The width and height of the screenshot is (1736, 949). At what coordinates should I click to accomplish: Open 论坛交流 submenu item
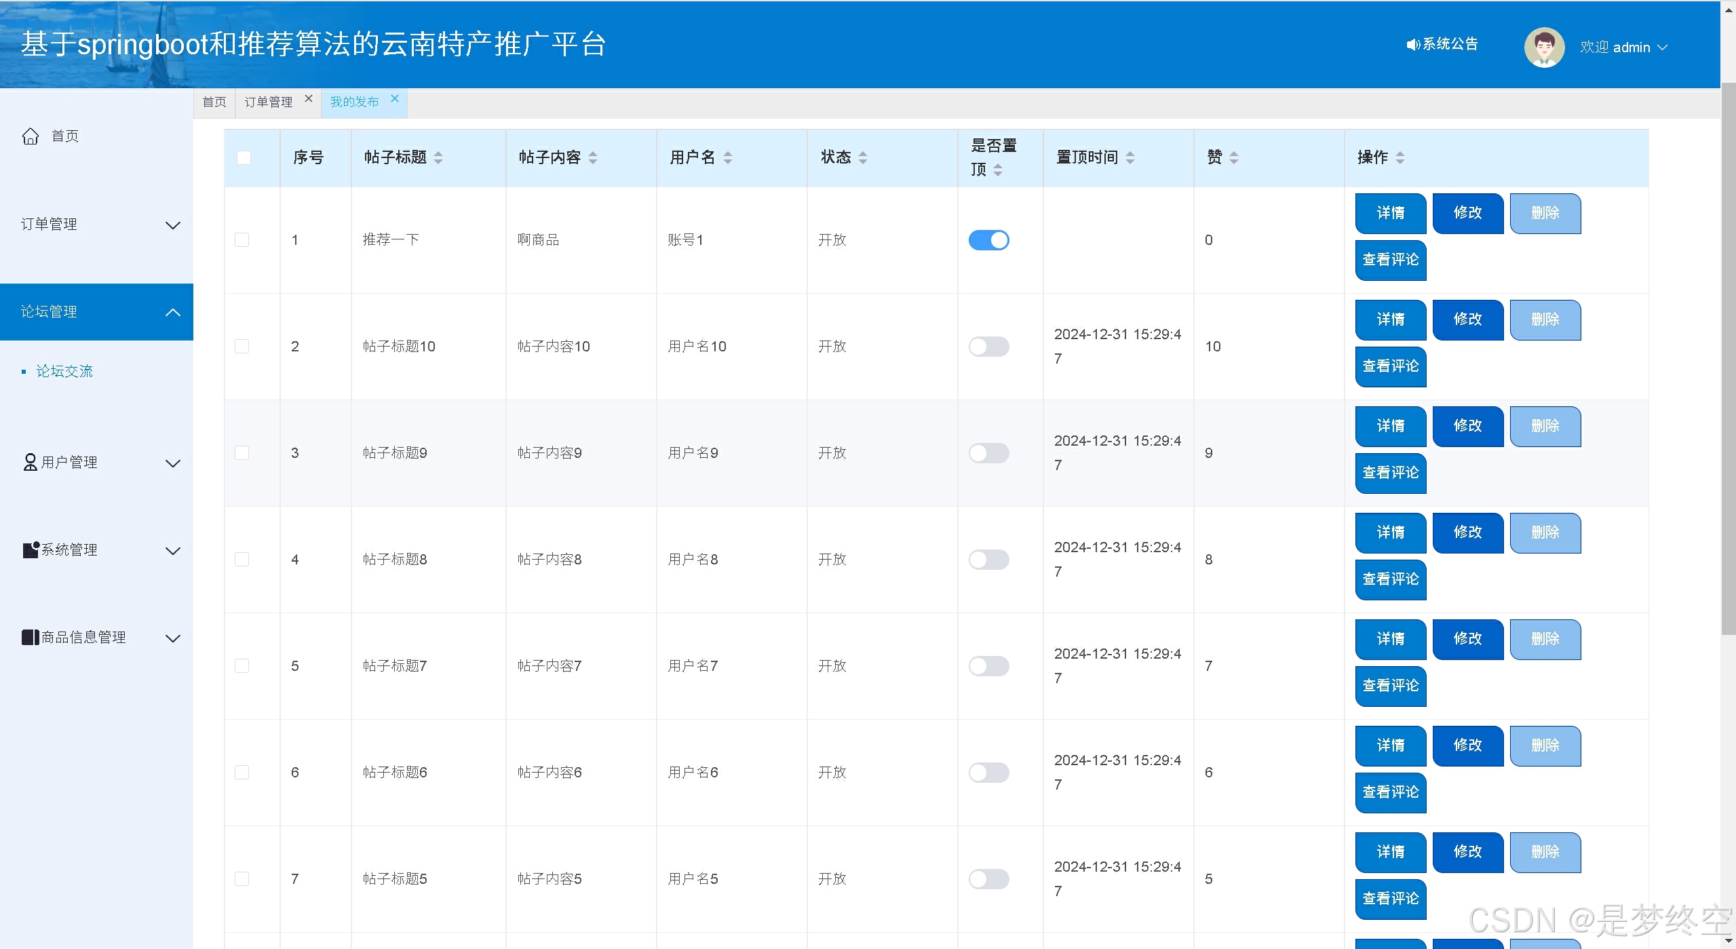[64, 371]
